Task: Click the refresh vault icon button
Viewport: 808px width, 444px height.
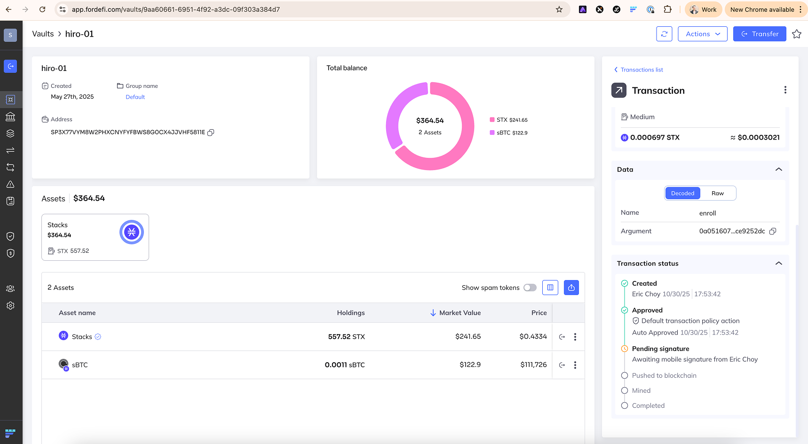Action: point(664,34)
